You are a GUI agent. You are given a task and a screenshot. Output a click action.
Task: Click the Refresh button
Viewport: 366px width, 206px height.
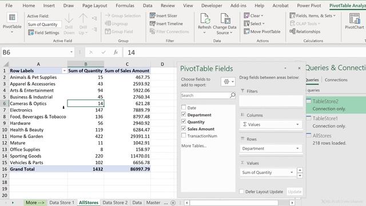click(205, 23)
